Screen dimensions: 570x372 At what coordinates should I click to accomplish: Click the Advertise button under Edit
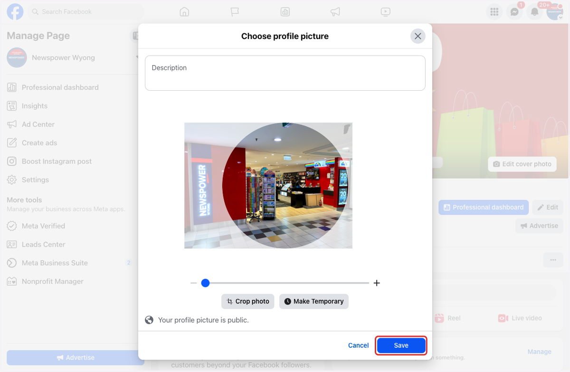coord(539,226)
